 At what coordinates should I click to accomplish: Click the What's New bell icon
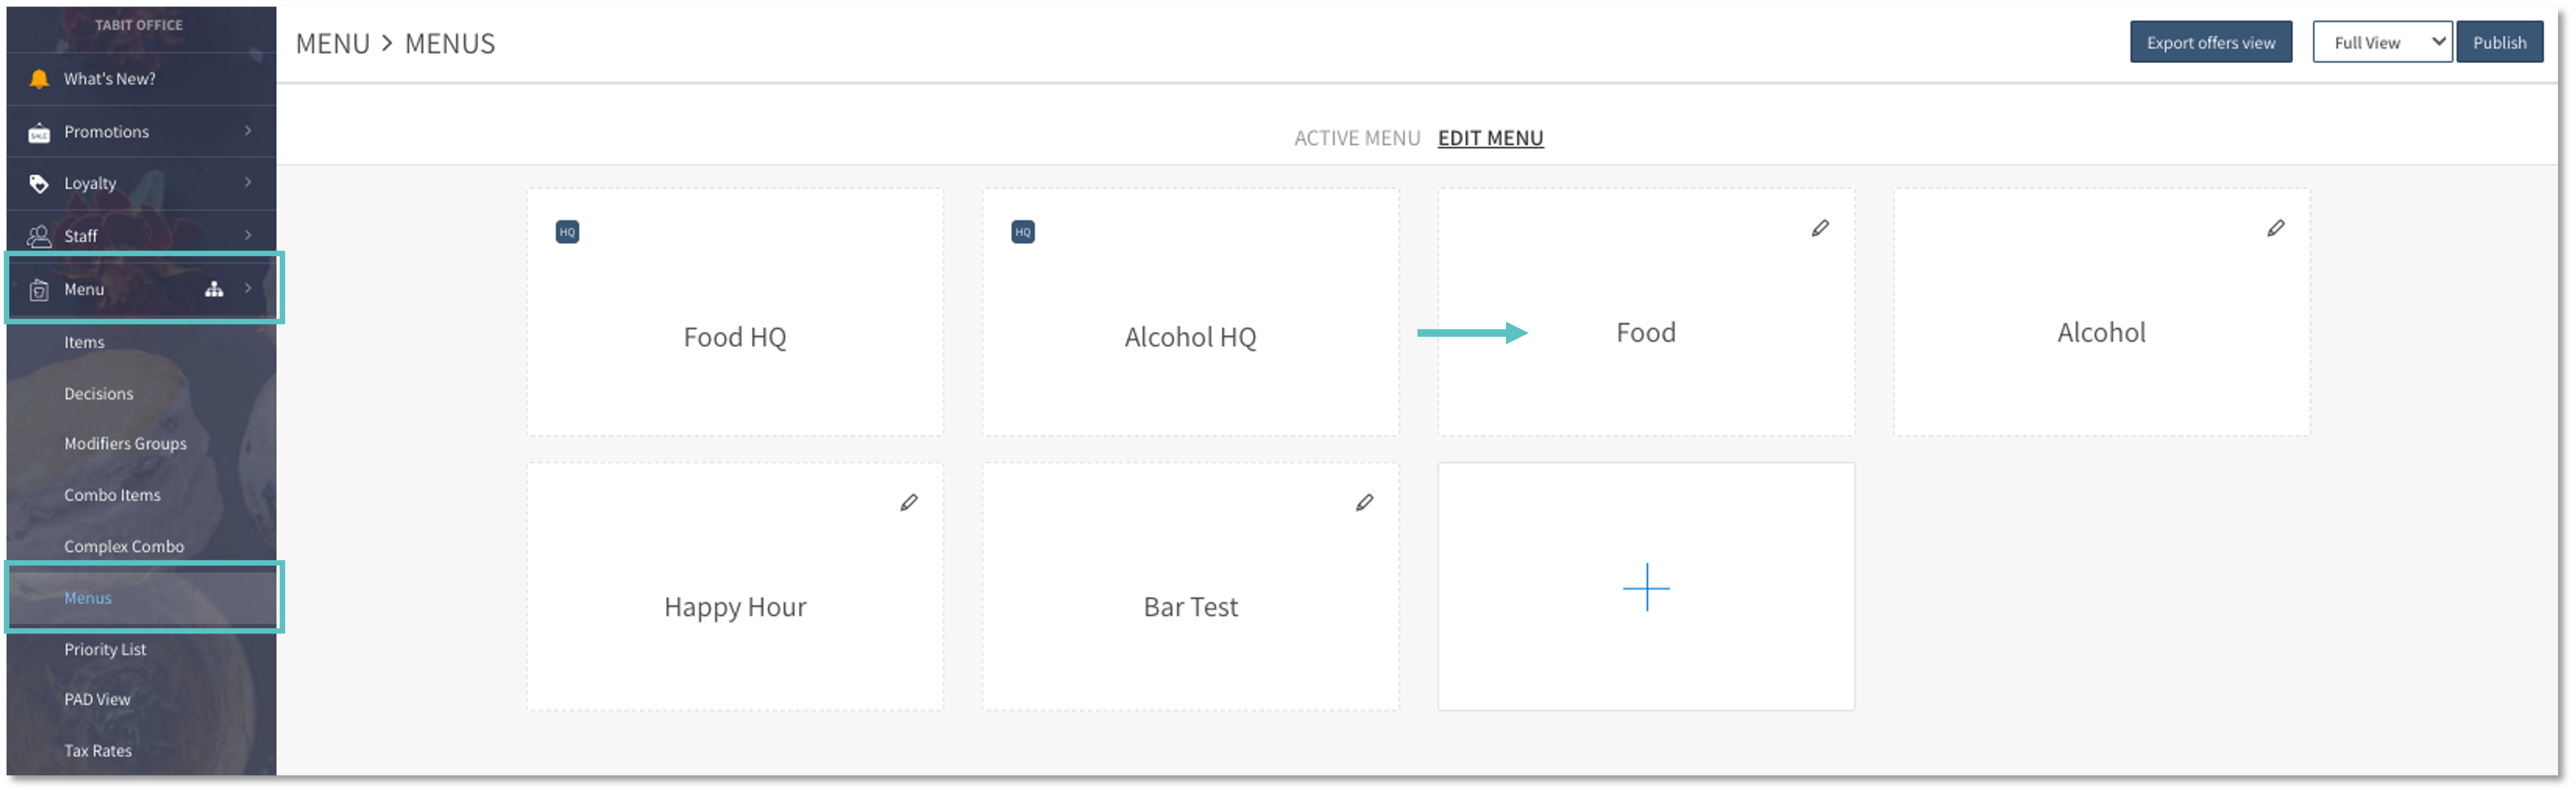click(x=39, y=79)
